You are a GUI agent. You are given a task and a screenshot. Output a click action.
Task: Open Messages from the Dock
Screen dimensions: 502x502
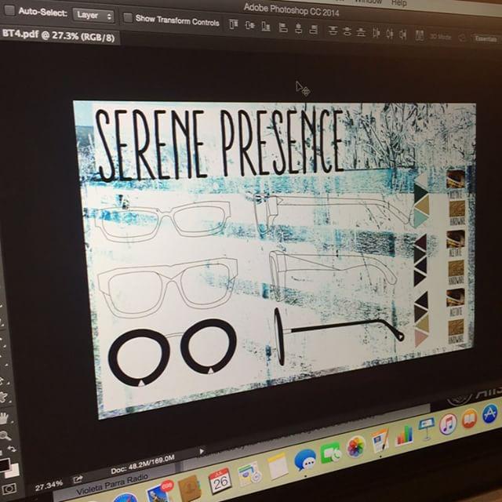coord(305,460)
